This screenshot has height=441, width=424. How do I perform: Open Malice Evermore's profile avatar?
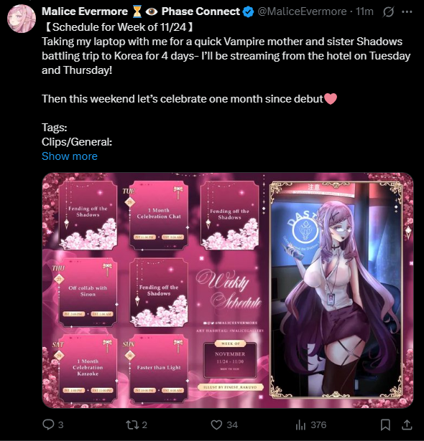pyautogui.click(x=22, y=19)
